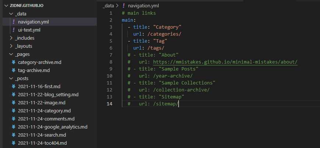Click the YAML icon in the breadcrumb
Image resolution: width=320 pixels, height=148 pixels.
(123, 6)
